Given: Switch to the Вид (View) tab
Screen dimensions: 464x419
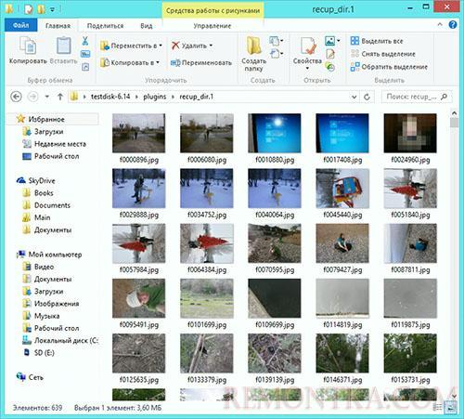Looking at the screenshot, I should (x=147, y=26).
